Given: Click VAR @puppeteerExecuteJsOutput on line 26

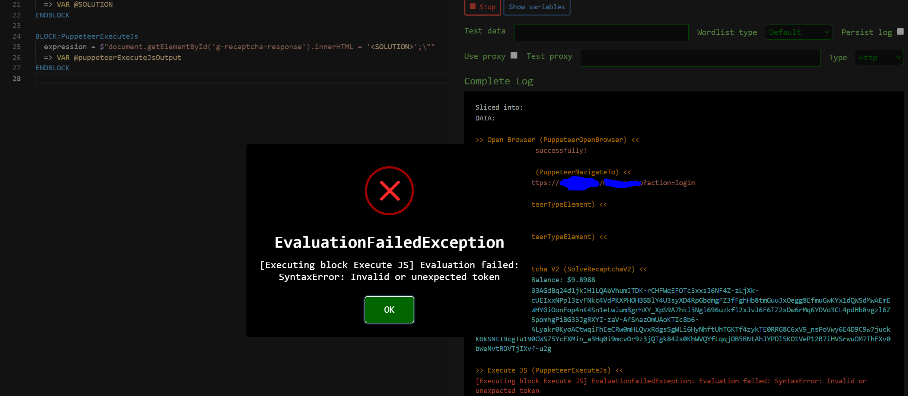Looking at the screenshot, I should click(119, 57).
